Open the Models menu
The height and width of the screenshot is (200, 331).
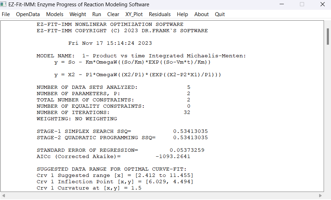click(x=55, y=14)
